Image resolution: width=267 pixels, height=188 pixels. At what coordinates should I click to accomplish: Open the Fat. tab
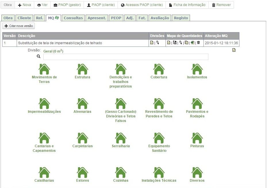point(142,18)
